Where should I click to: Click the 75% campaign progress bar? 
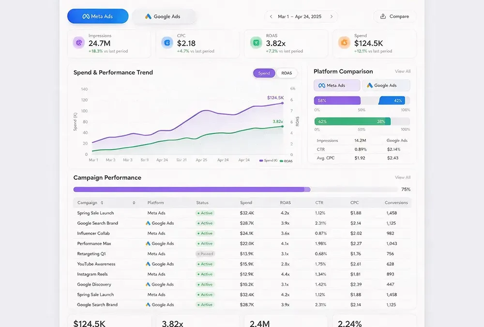pyautogui.click(x=236, y=189)
